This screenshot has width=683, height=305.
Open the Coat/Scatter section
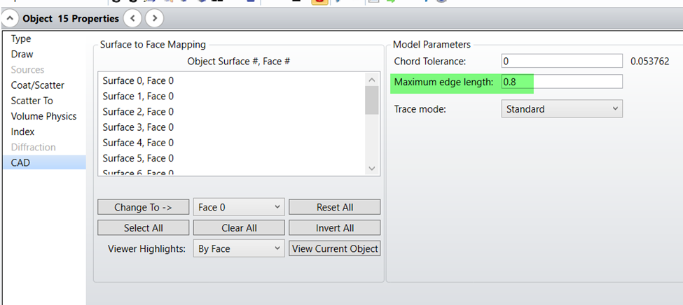pos(37,85)
